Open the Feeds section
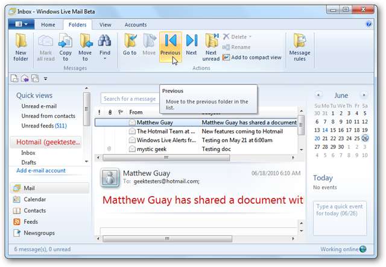 (x=25, y=222)
